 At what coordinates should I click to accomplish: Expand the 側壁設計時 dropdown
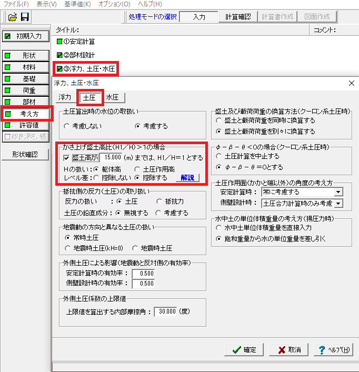pos(338,203)
